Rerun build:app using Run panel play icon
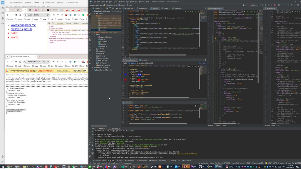 click(x=93, y=131)
